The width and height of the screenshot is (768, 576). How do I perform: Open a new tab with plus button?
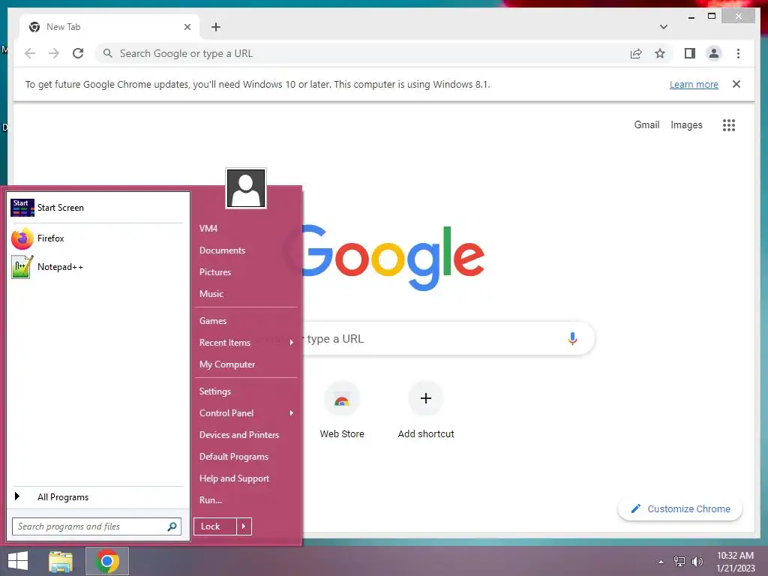[216, 27]
